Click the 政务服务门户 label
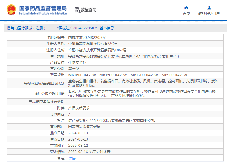The image size is (227, 166). (209, 13)
